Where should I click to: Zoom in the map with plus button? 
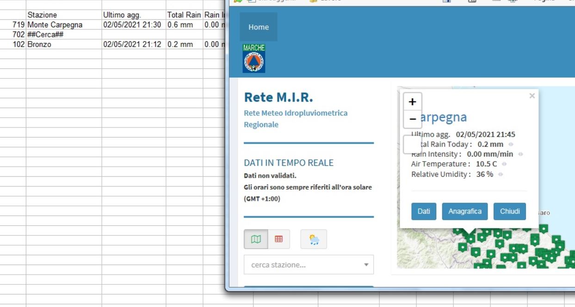coord(413,102)
